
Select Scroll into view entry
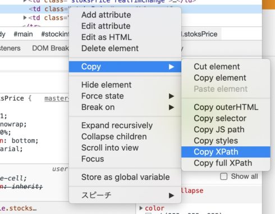(125, 148)
